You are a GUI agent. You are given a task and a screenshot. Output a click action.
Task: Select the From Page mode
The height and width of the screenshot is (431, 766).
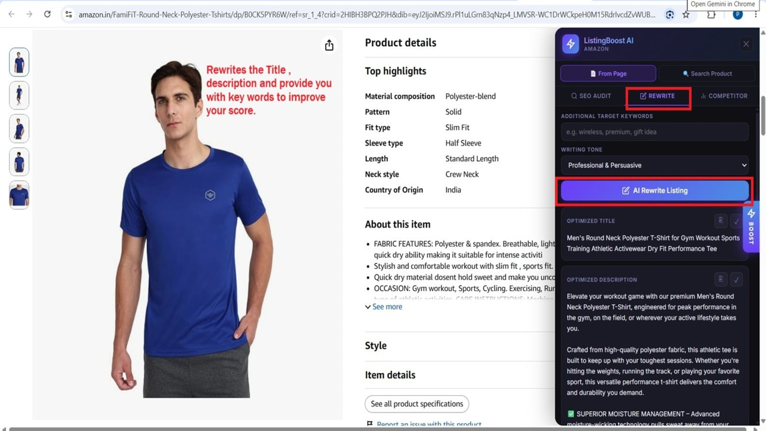(x=608, y=74)
